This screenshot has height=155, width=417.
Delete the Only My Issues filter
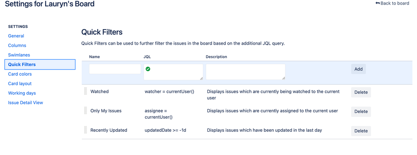click(361, 112)
